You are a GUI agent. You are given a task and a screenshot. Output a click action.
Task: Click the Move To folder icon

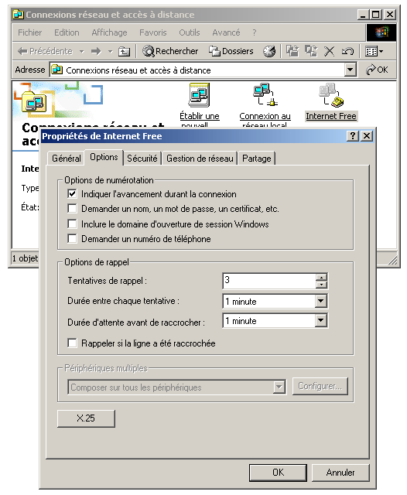tap(292, 51)
